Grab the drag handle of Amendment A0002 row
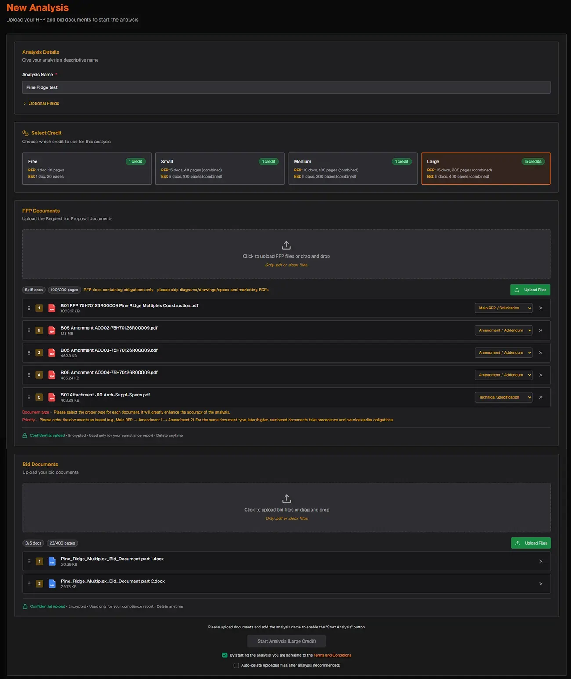Viewport: 571px width, 679px height. [x=29, y=330]
